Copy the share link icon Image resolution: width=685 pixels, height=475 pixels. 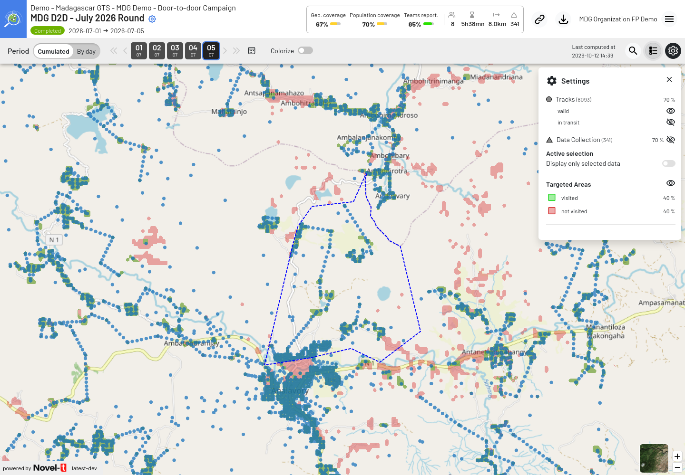pos(539,19)
